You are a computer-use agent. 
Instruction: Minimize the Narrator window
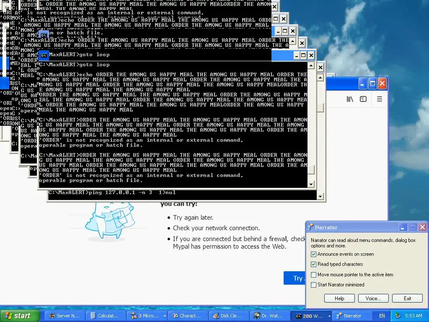403,227
